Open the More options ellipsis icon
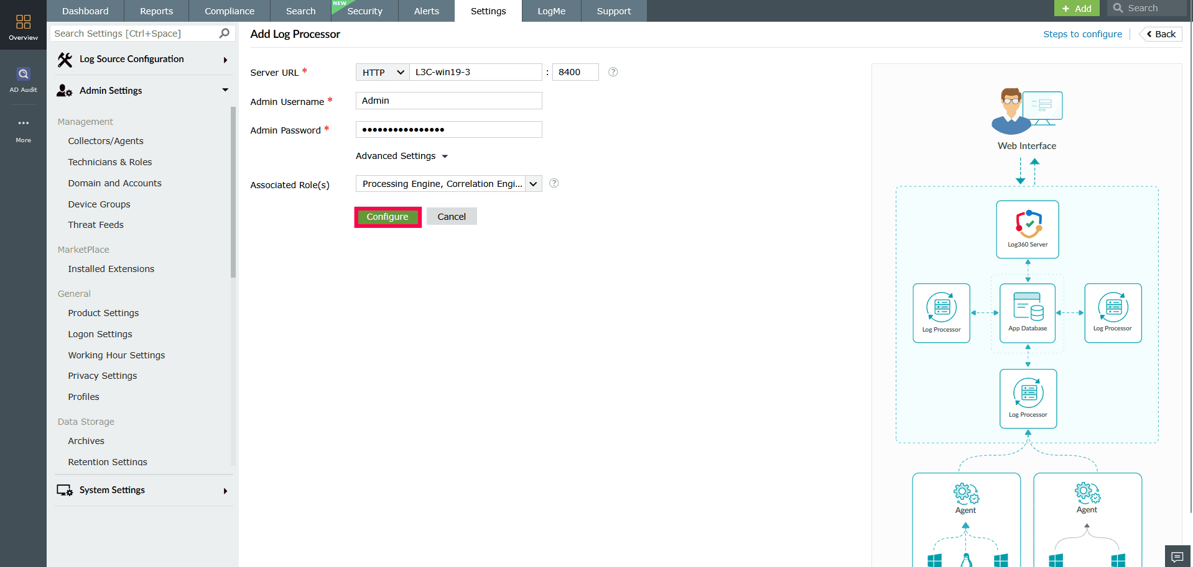 click(x=23, y=123)
